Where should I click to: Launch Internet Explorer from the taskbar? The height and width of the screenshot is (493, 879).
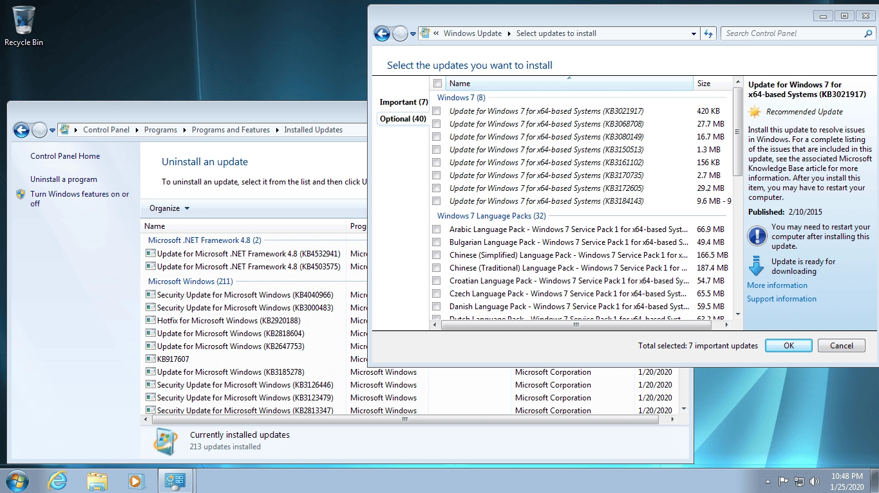pos(58,480)
